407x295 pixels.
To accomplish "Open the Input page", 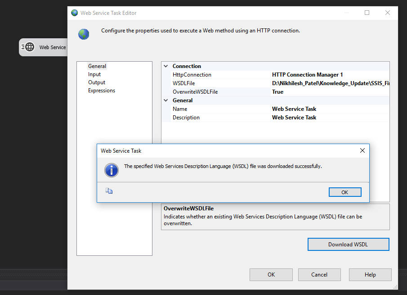I will (x=94, y=74).
